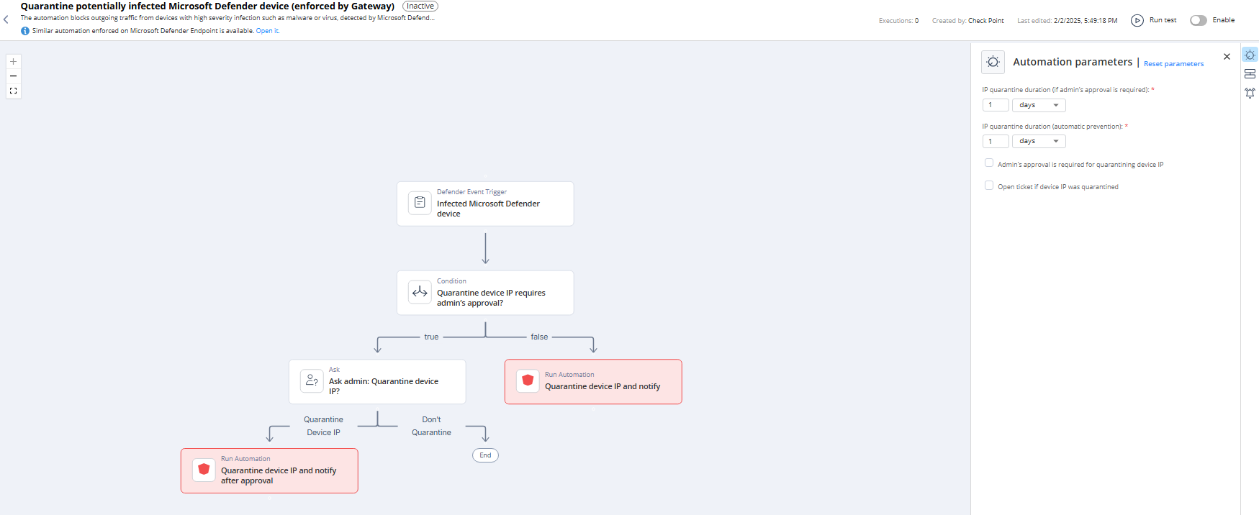Check Admin's approval is required checkbox
1259x515 pixels.
pos(989,163)
